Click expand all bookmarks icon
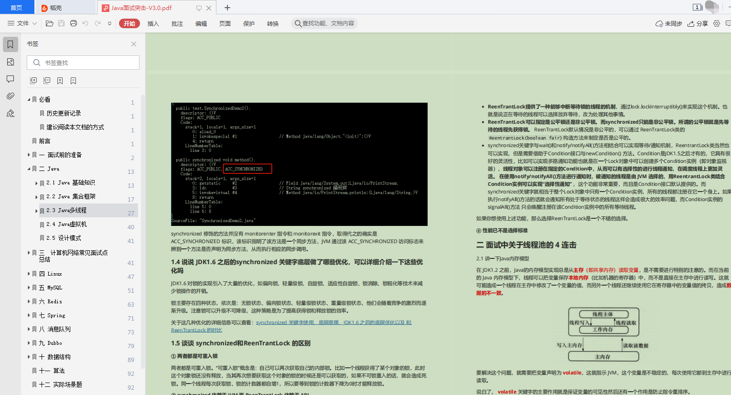This screenshot has width=731, height=395. (x=33, y=81)
